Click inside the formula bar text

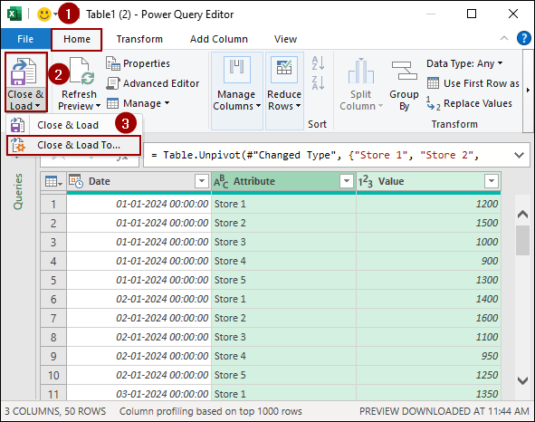315,156
